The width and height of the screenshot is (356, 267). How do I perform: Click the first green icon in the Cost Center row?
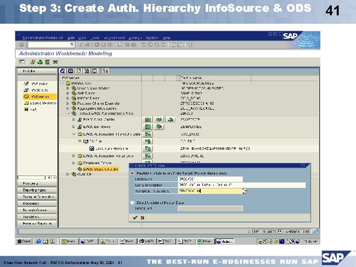tap(147, 120)
